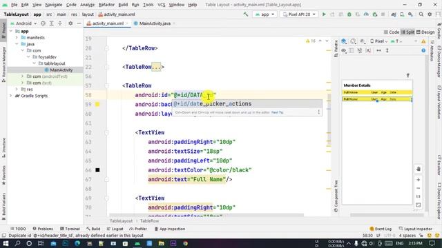Expand the manifests folder
Viewport: 442px width, 248px height.
pyautogui.click(x=17, y=38)
